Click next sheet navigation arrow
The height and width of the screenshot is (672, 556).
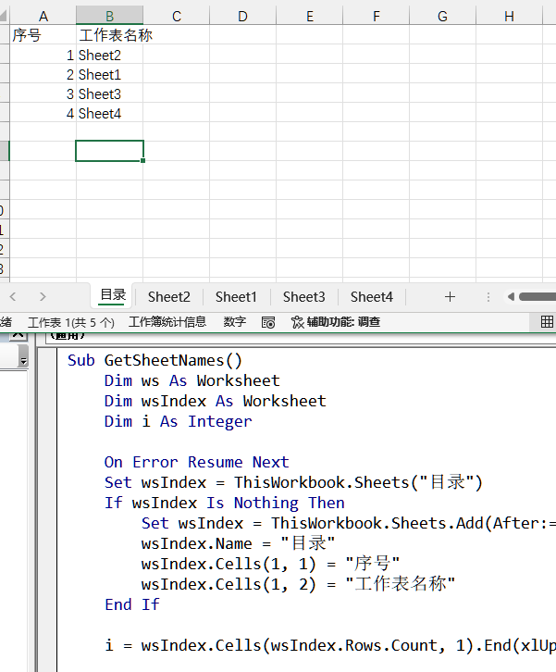[43, 297]
